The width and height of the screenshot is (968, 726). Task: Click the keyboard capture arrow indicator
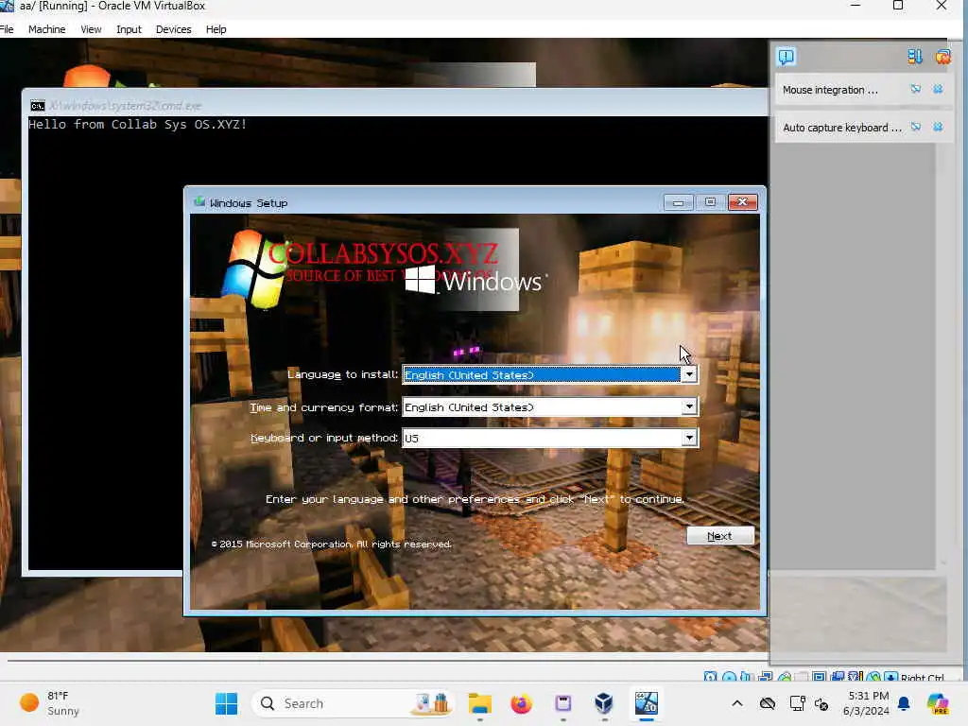[890, 677]
